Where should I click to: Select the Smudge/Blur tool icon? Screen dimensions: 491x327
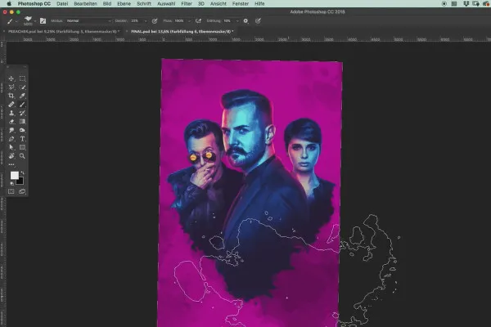pos(11,130)
